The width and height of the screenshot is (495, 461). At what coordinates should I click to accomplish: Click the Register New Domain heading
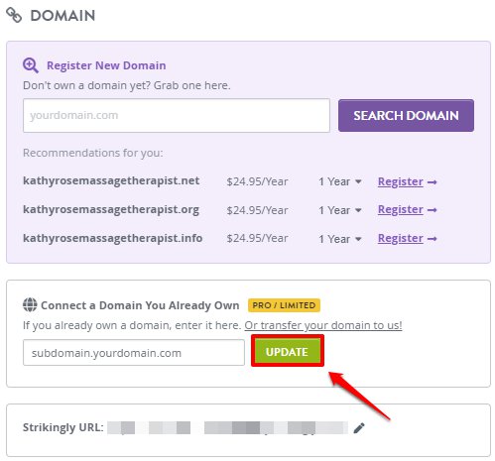click(106, 65)
